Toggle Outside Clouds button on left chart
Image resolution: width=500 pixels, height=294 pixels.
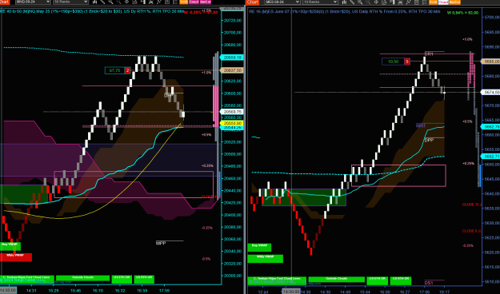[x=82, y=279]
